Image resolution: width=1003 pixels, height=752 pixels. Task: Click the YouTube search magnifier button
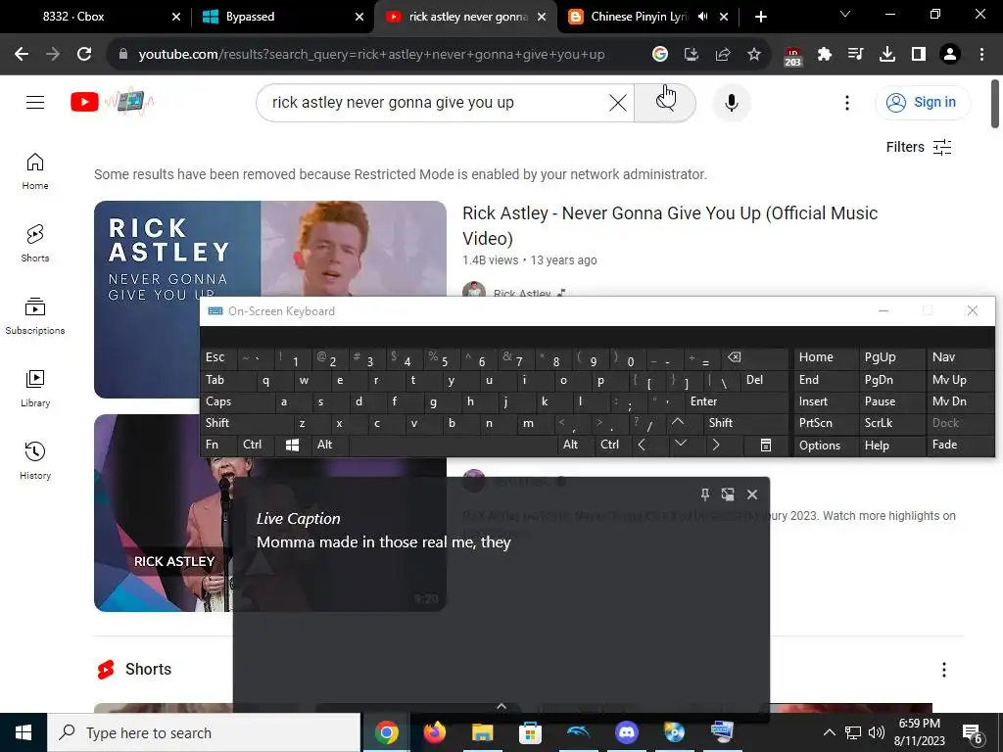tap(665, 102)
